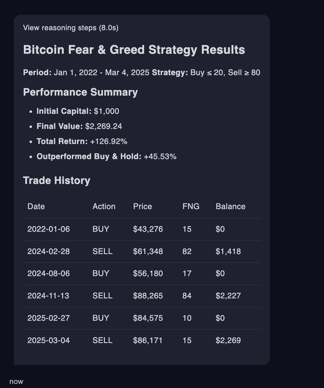Image resolution: width=324 pixels, height=388 pixels.
Task: Select the 2024-02-28 SELL row date
Action: 48,251
